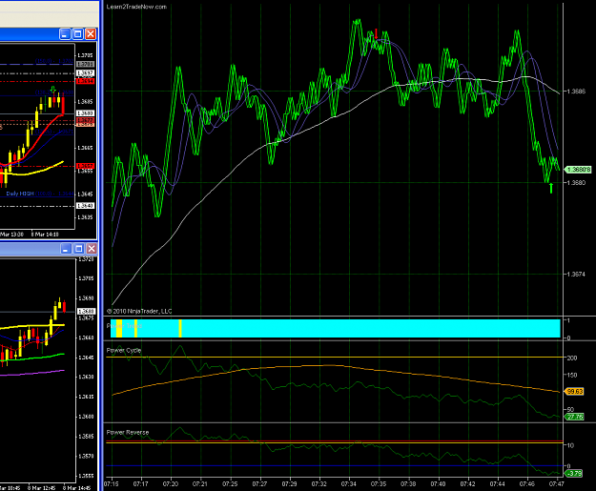Close the lower left chart window
The image size is (596, 491).
[92, 249]
